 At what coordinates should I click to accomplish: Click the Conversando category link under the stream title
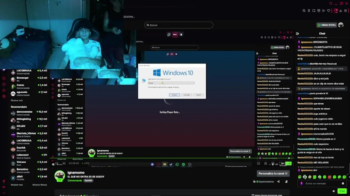tap(75, 180)
